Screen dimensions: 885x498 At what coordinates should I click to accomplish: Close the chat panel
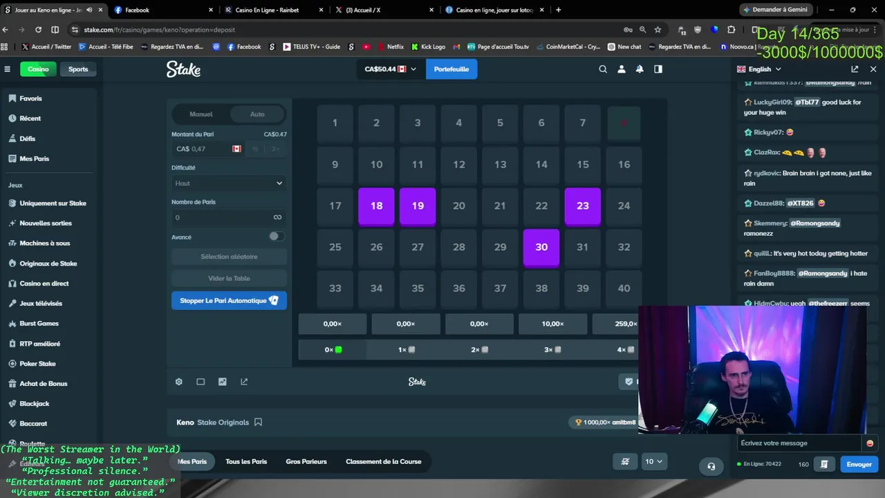[873, 69]
